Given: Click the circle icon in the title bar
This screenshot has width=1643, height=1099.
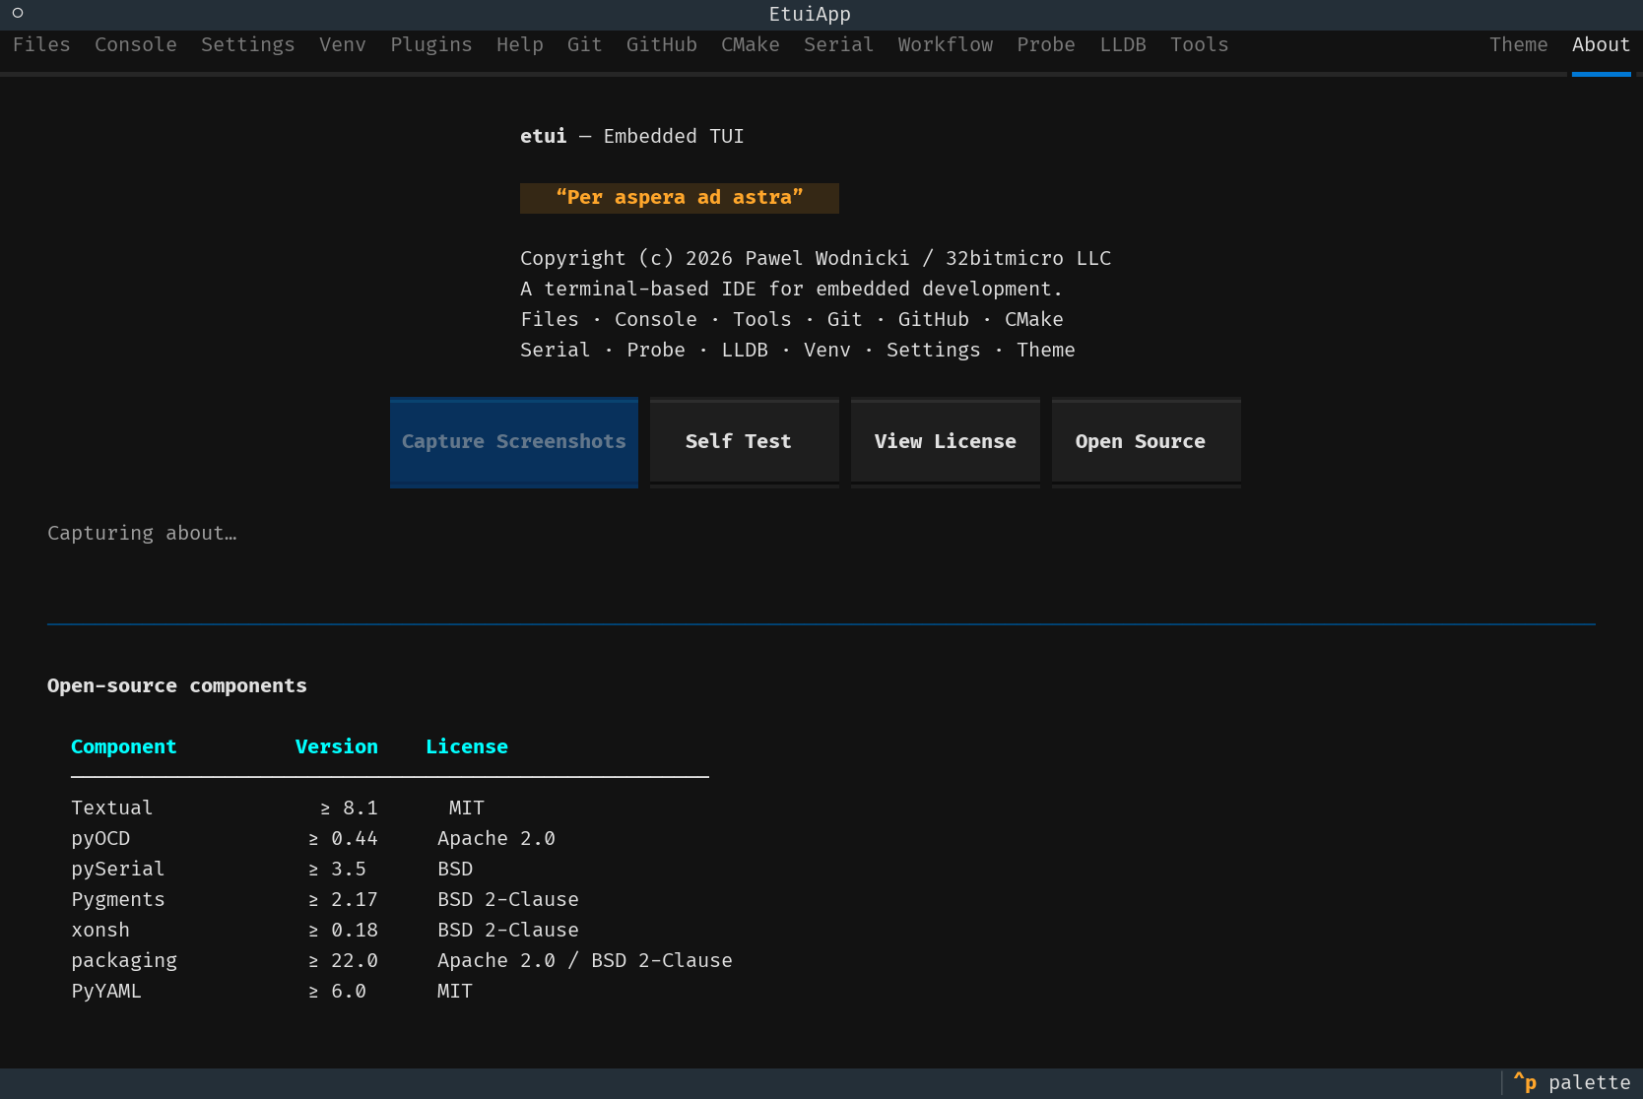Looking at the screenshot, I should pyautogui.click(x=18, y=14).
